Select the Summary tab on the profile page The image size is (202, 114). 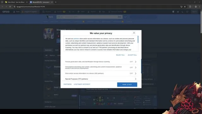48,50
